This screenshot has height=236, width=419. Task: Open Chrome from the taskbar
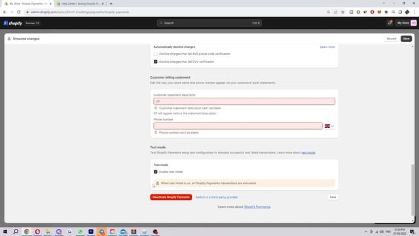point(27,231)
